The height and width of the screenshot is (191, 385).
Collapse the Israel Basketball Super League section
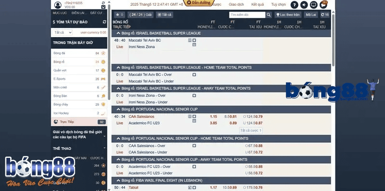pos(118,33)
